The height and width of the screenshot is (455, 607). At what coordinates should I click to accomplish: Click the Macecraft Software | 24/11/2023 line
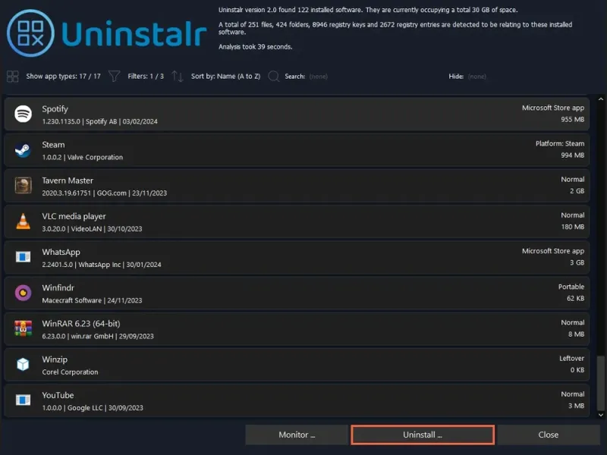click(x=92, y=300)
